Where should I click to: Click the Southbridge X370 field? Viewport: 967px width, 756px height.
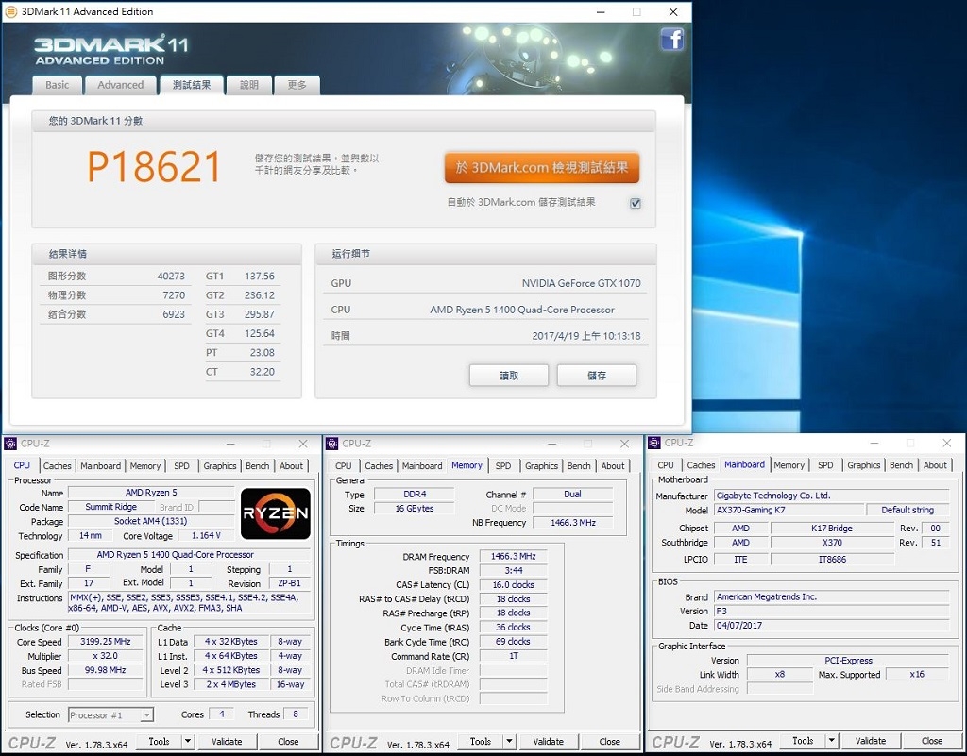point(832,543)
